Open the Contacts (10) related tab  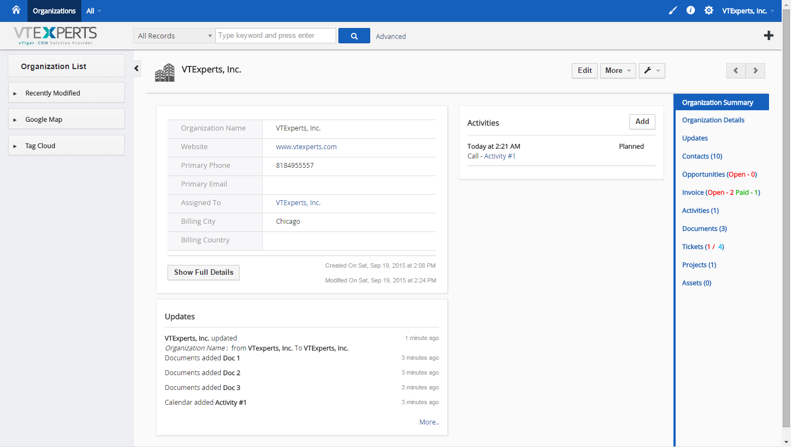[702, 156]
